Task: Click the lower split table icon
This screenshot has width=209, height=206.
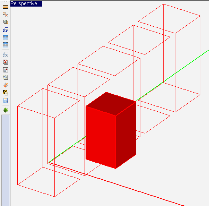Action: [6, 45]
